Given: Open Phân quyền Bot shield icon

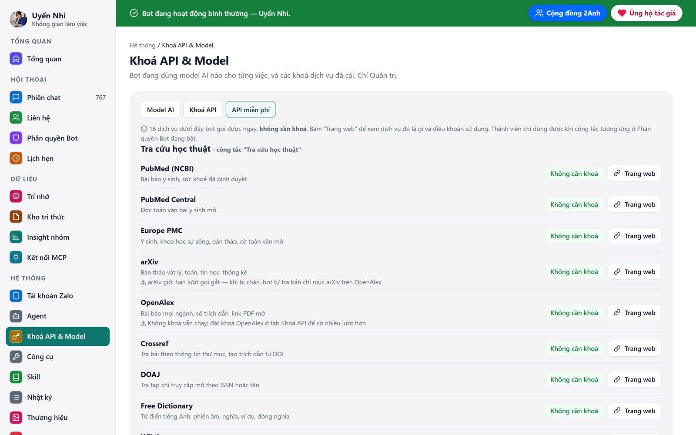Looking at the screenshot, I should point(16,138).
